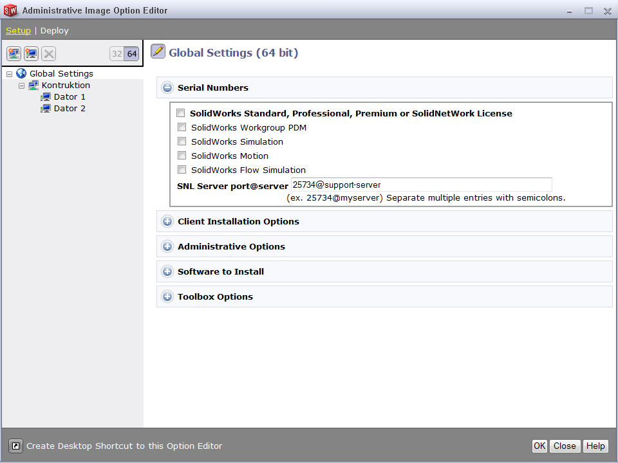
Task: Minimize the Option Editor window
Action: click(569, 11)
